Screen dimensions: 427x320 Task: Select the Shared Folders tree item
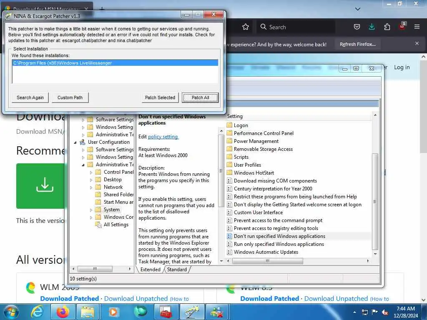(118, 194)
